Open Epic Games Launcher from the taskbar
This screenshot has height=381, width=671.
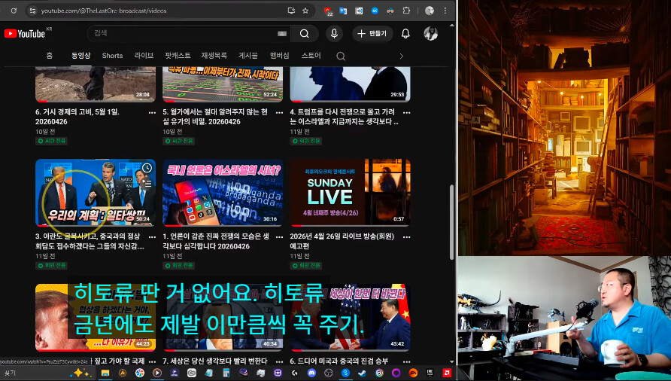click(430, 373)
